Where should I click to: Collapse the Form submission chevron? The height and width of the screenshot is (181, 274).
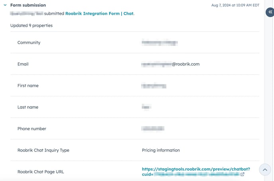5,5
